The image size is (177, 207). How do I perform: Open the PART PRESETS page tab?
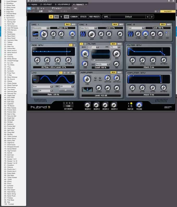[94, 17]
